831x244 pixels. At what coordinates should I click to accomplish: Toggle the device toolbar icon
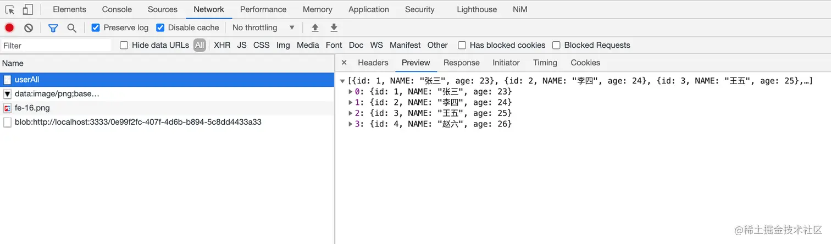27,9
